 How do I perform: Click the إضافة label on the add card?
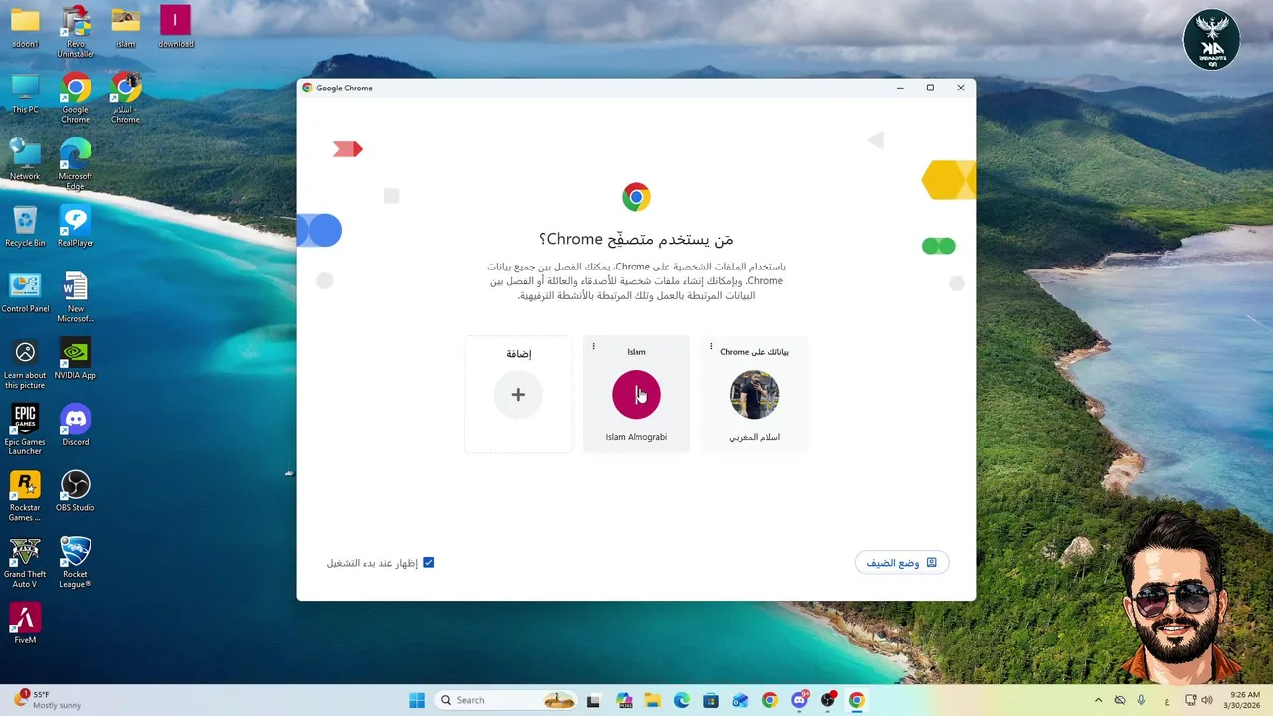coord(518,353)
